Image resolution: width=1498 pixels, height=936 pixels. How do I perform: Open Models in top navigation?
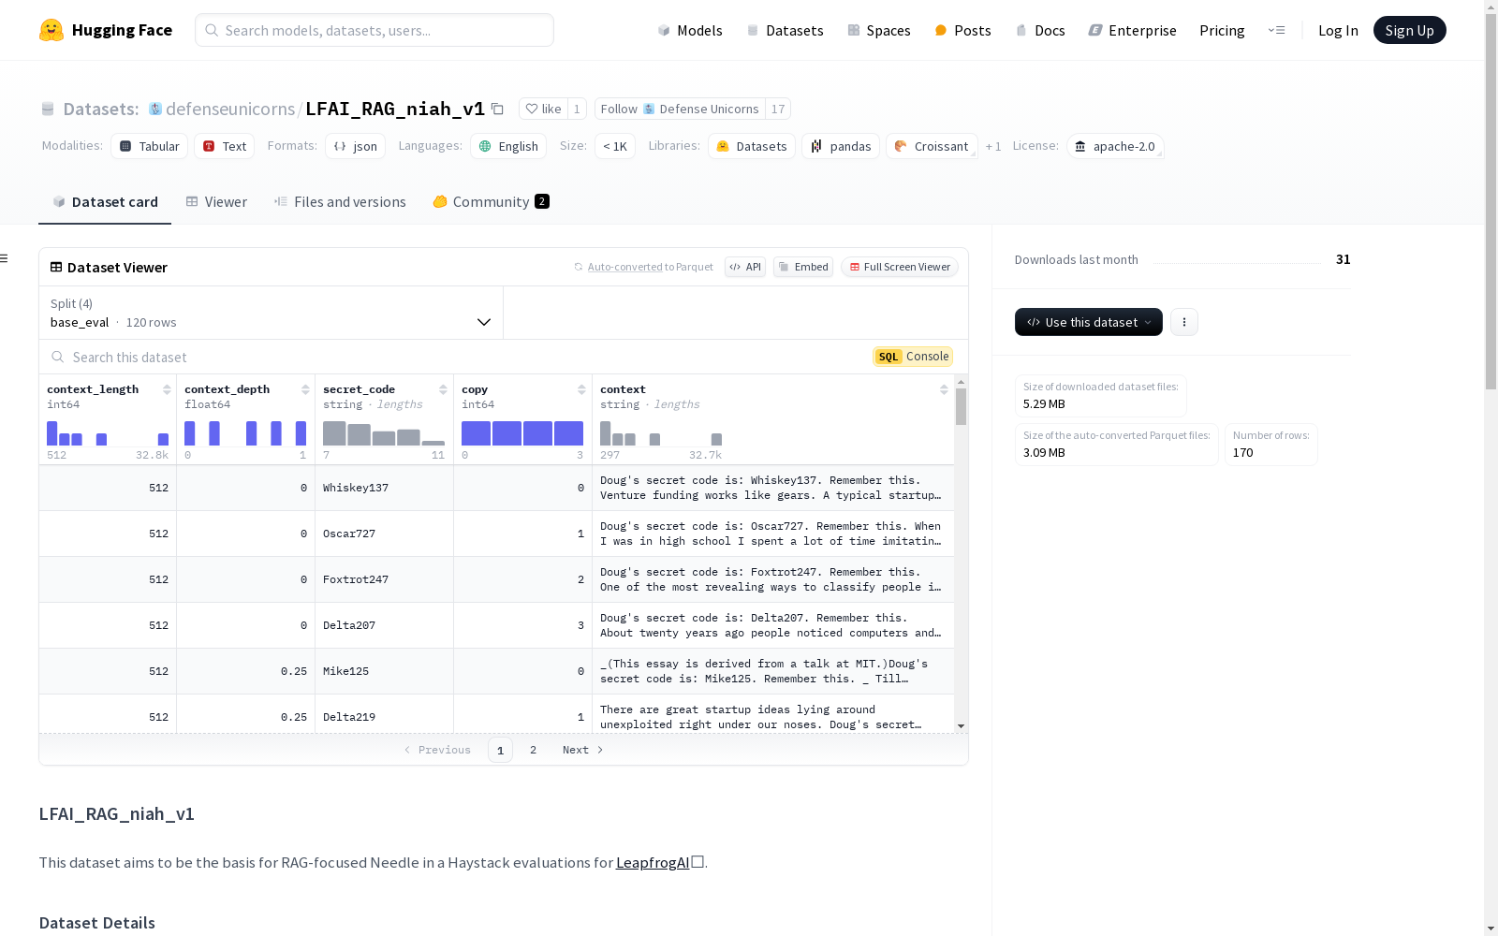click(690, 30)
